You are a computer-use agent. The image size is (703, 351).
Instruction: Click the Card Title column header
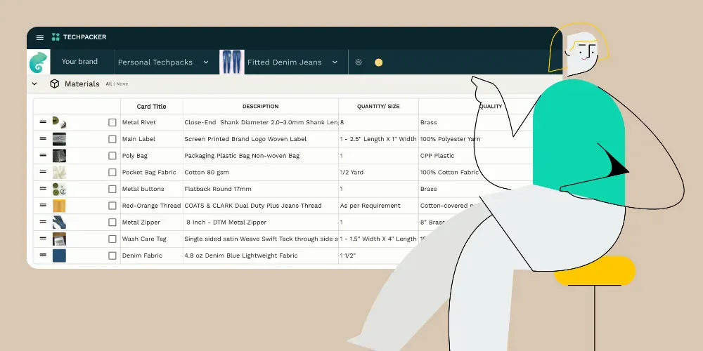pyautogui.click(x=152, y=107)
